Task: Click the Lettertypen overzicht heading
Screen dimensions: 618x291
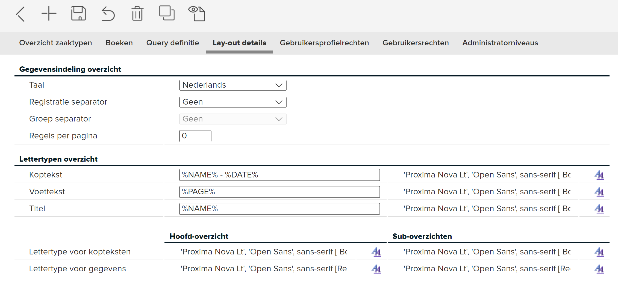Action: click(x=58, y=159)
